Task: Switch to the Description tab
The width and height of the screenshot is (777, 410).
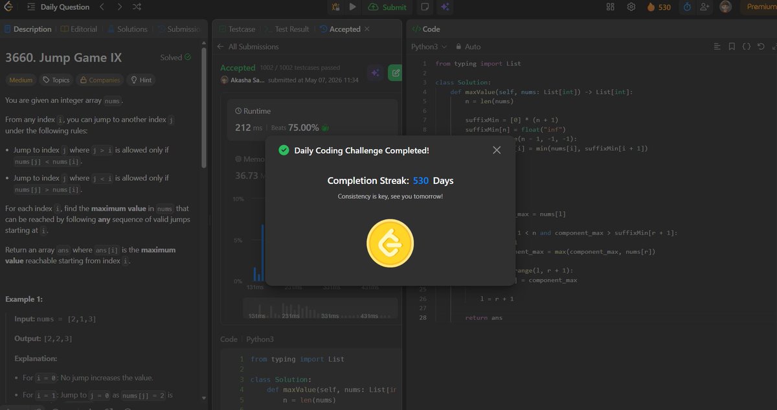Action: 28,29
